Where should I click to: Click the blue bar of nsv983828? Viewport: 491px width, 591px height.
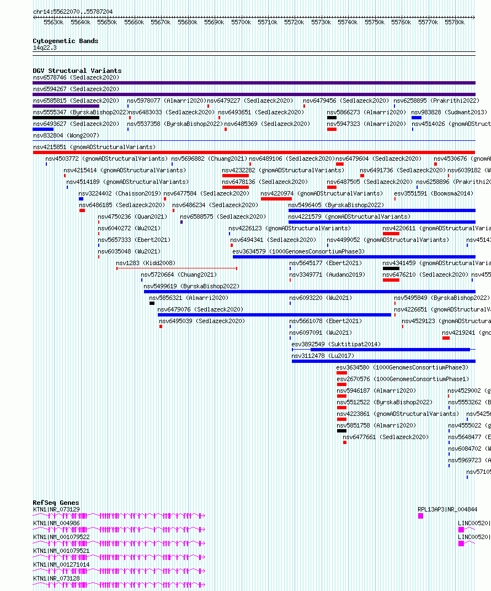click(417, 118)
